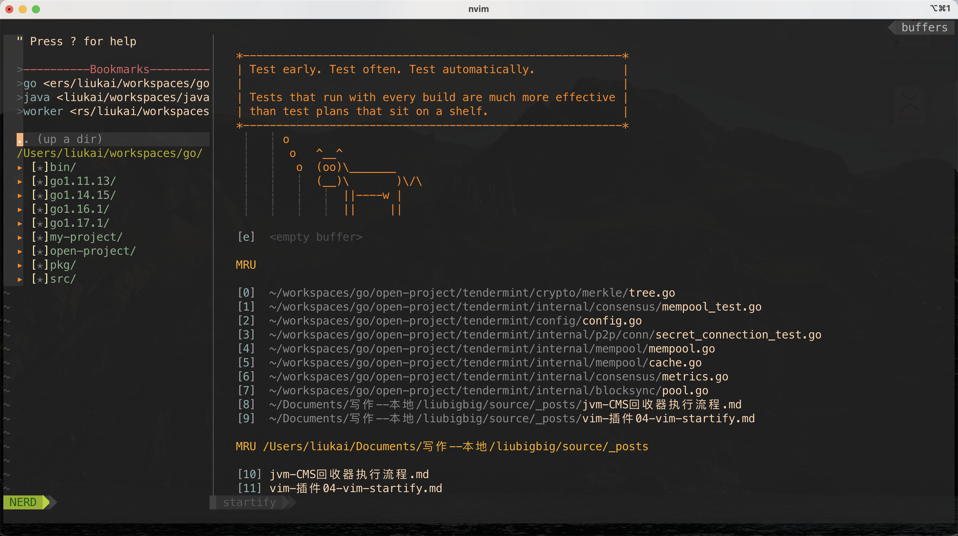Open MRU entry tree.go
The image size is (958, 536).
pos(456,293)
